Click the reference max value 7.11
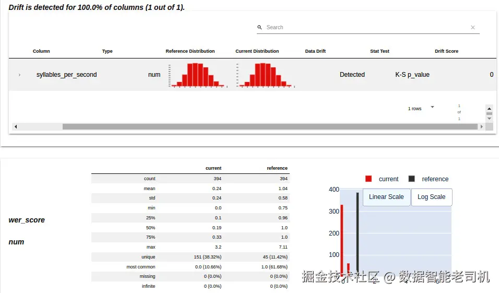The width and height of the screenshot is (499, 293). coord(283,247)
